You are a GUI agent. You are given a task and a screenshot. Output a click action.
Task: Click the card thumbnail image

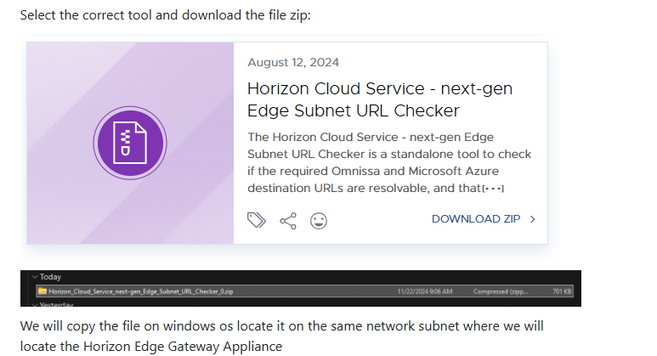click(x=130, y=143)
